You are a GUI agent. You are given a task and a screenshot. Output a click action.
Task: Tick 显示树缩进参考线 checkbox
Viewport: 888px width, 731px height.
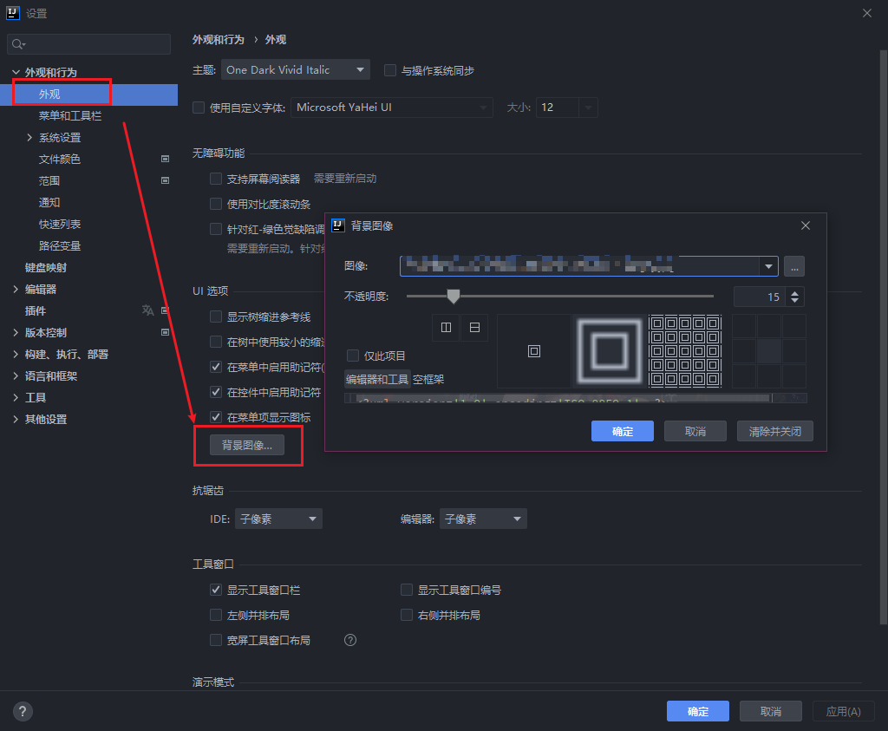[x=216, y=317]
